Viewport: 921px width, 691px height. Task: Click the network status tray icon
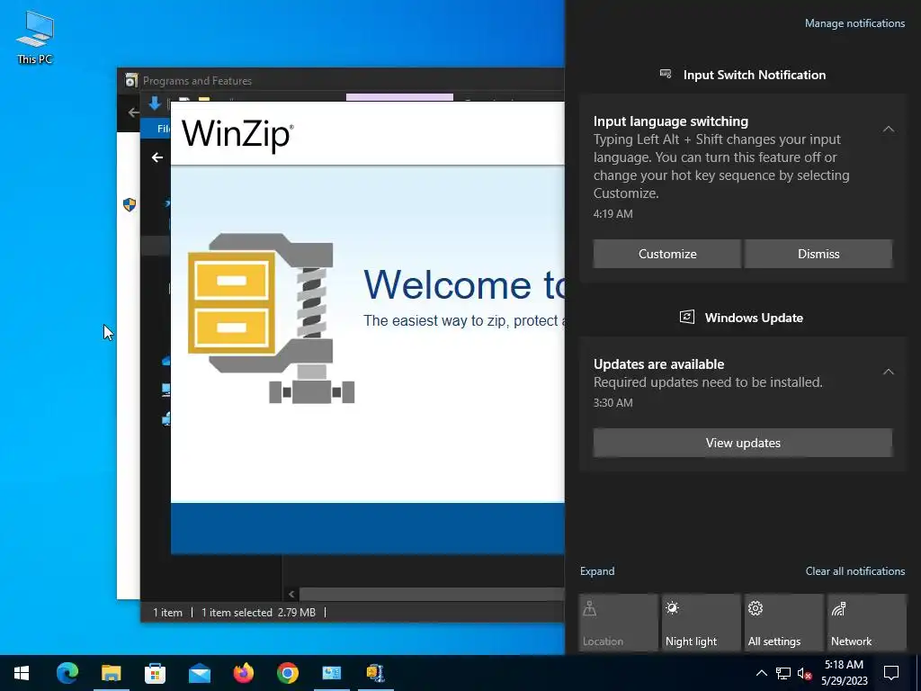pyautogui.click(x=783, y=673)
